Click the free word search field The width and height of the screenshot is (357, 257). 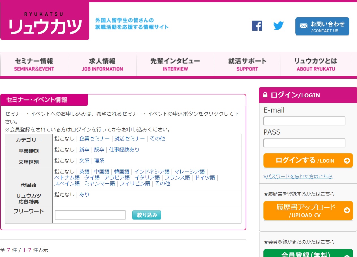(x=90, y=215)
